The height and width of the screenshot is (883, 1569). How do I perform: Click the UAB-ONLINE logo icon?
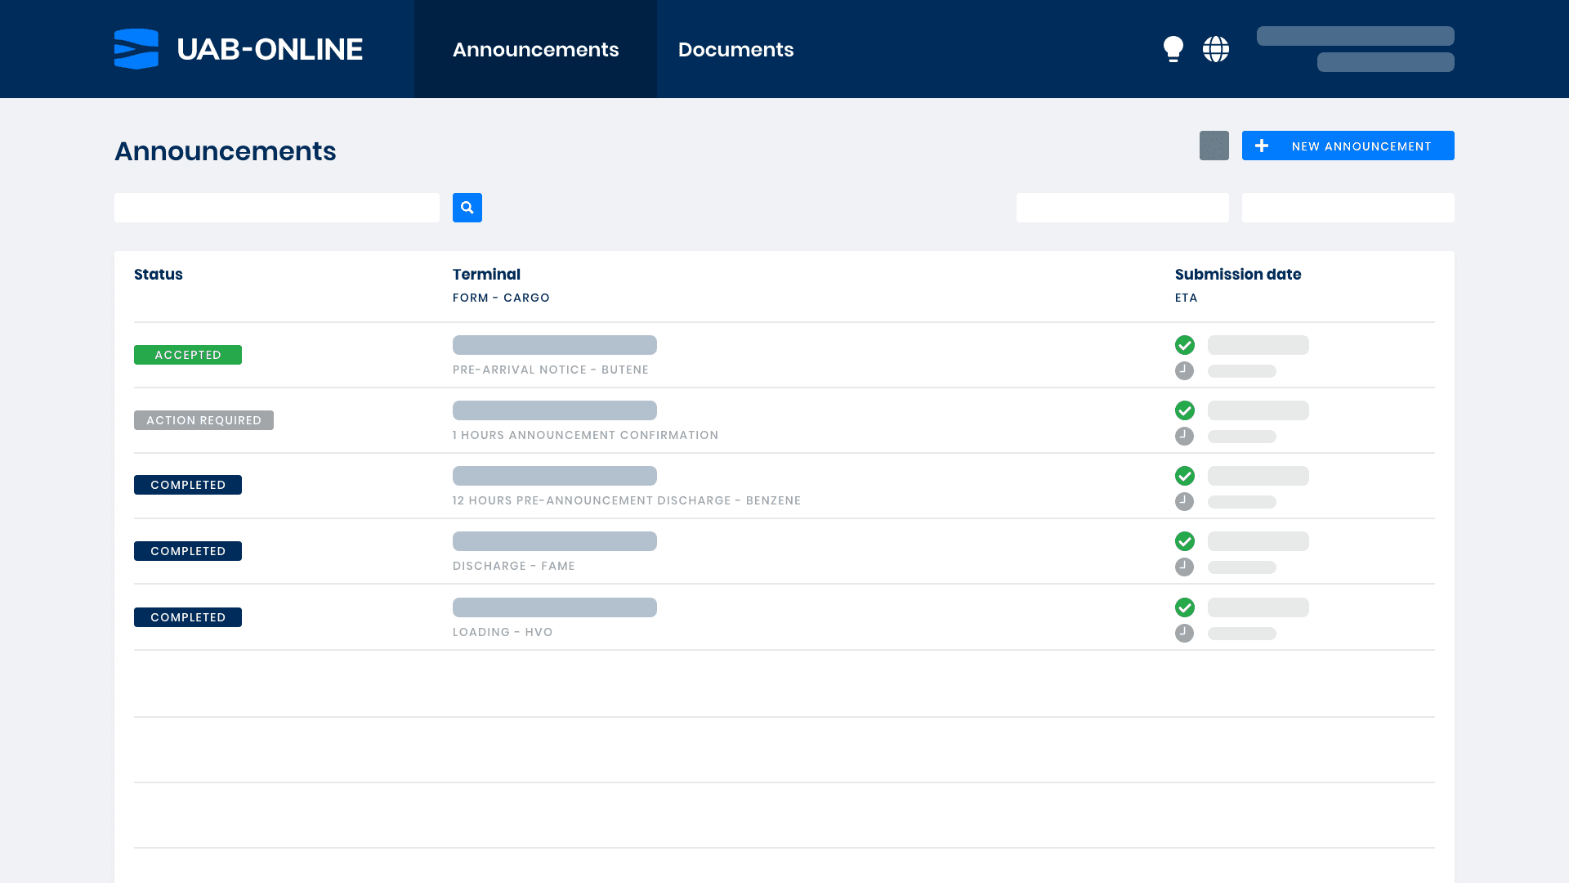tap(136, 48)
